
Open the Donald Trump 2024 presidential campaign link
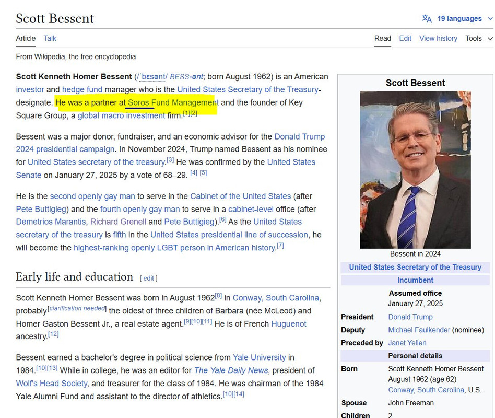point(299,136)
